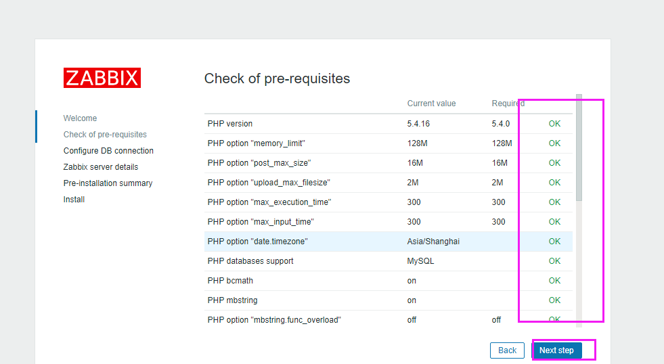Select Configure DB connection step

click(108, 151)
